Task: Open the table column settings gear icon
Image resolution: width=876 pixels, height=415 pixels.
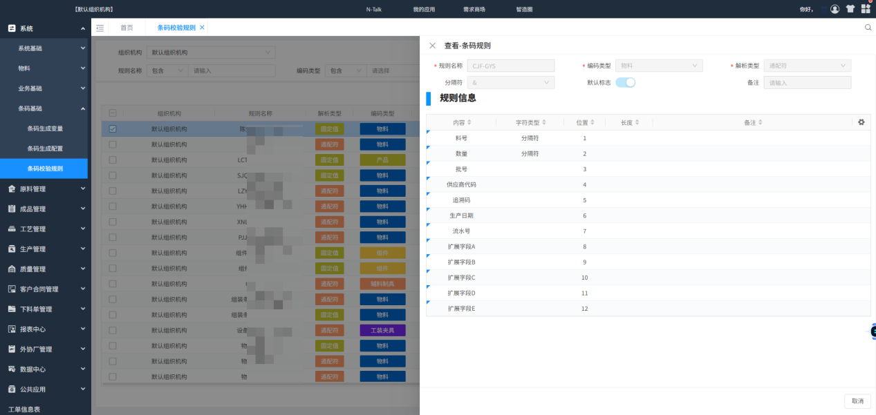Action: (861, 122)
